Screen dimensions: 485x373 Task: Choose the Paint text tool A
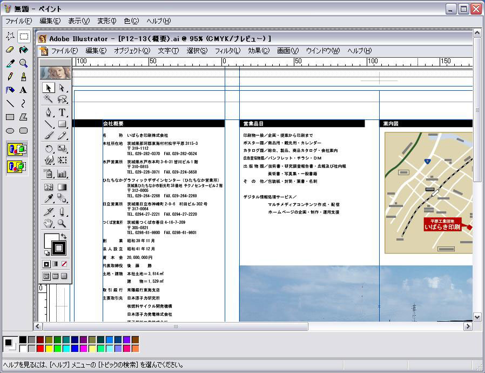coord(23,90)
